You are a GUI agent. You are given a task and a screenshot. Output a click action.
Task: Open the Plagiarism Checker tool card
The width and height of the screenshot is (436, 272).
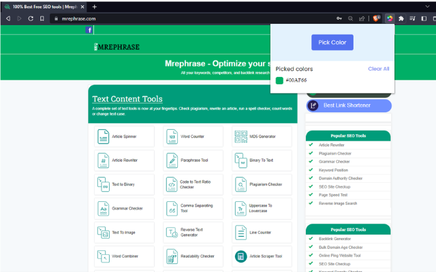point(262,184)
